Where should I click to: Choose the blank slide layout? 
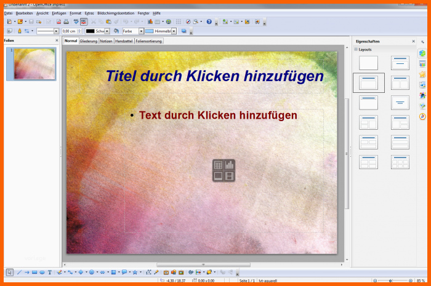[x=368, y=63]
